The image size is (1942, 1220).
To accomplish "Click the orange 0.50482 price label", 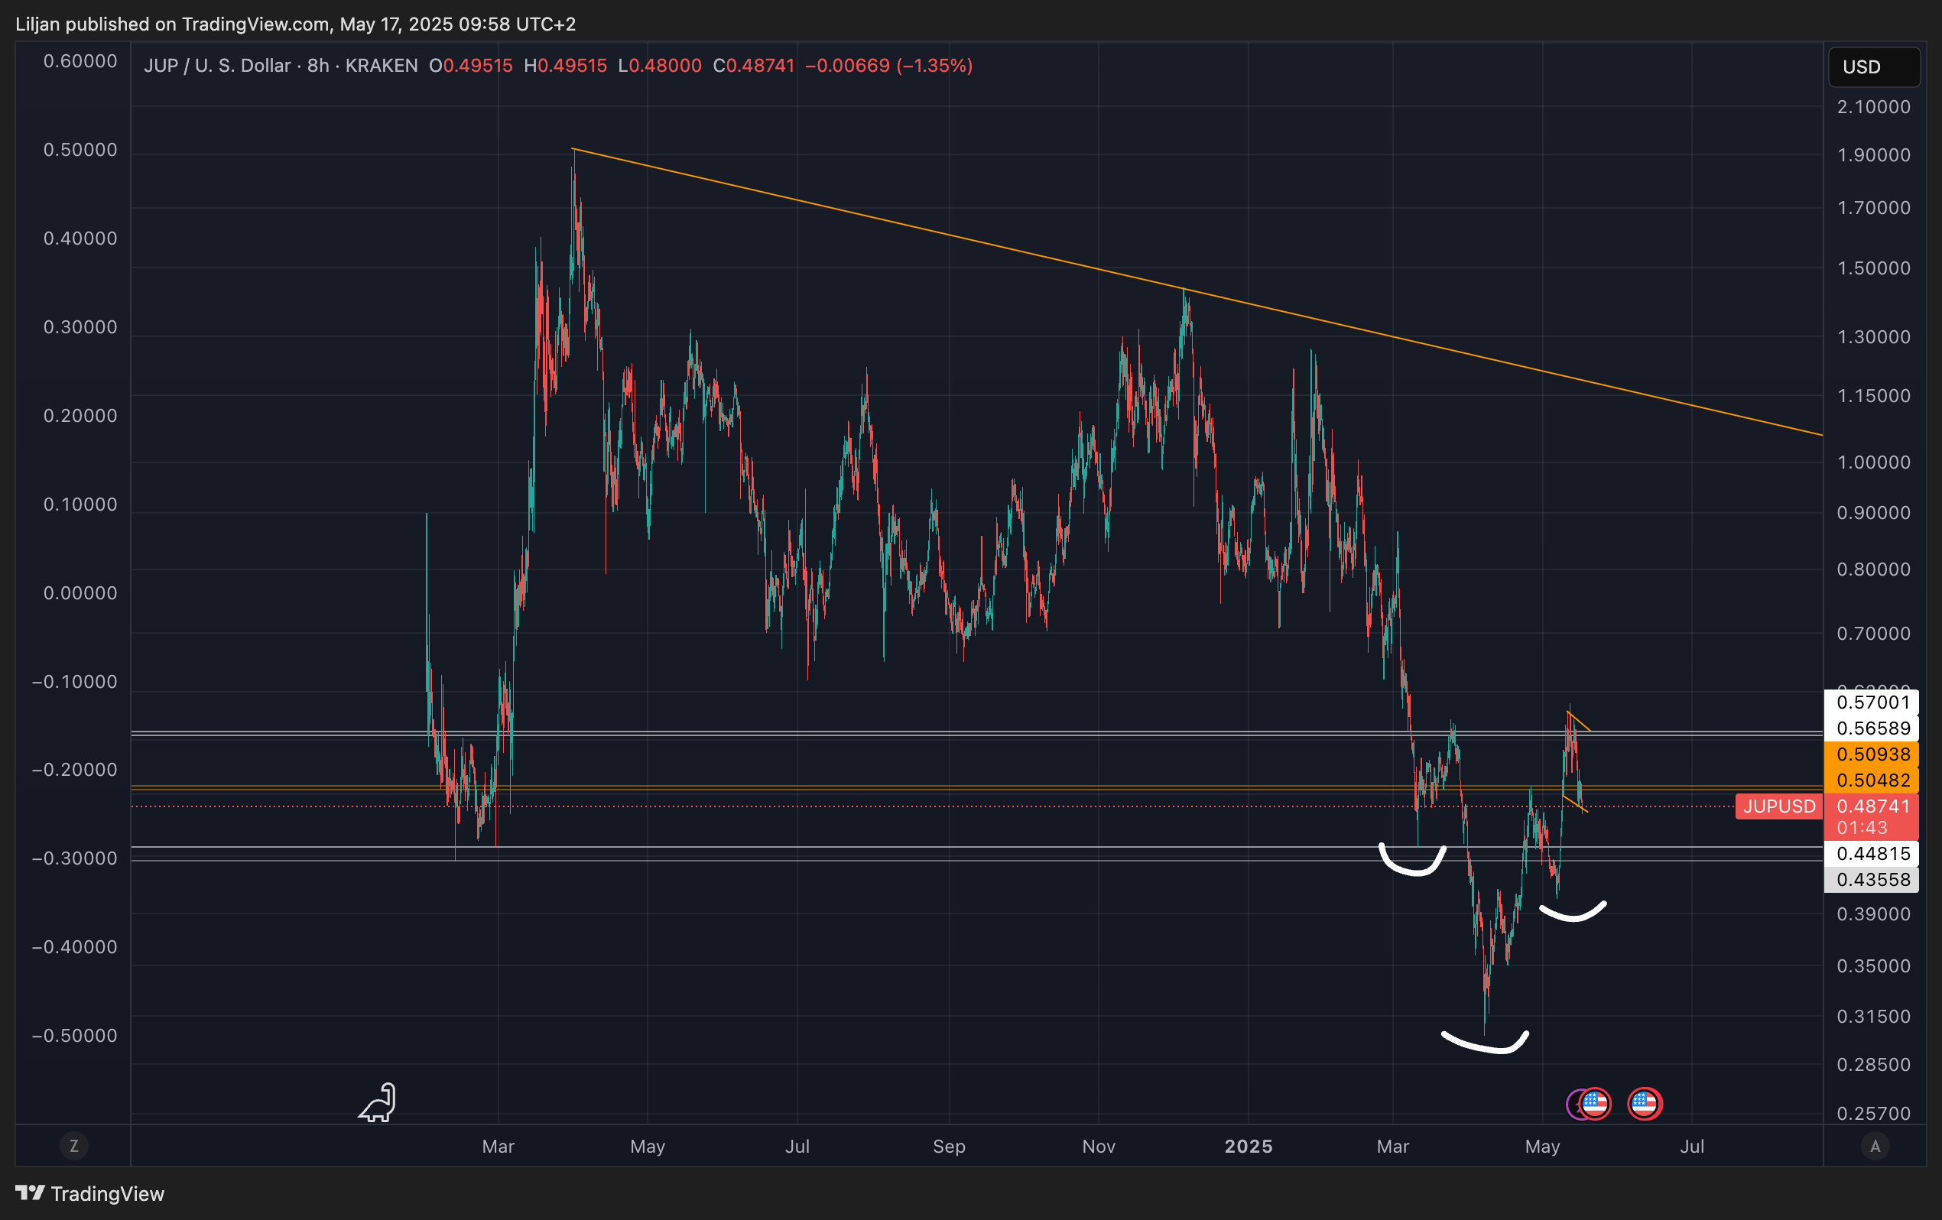I will [1872, 780].
